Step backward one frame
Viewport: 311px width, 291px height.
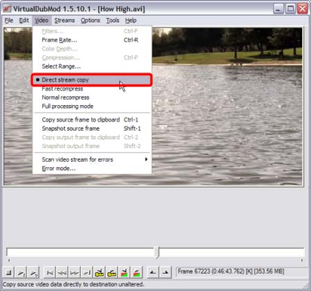[x=62, y=273]
